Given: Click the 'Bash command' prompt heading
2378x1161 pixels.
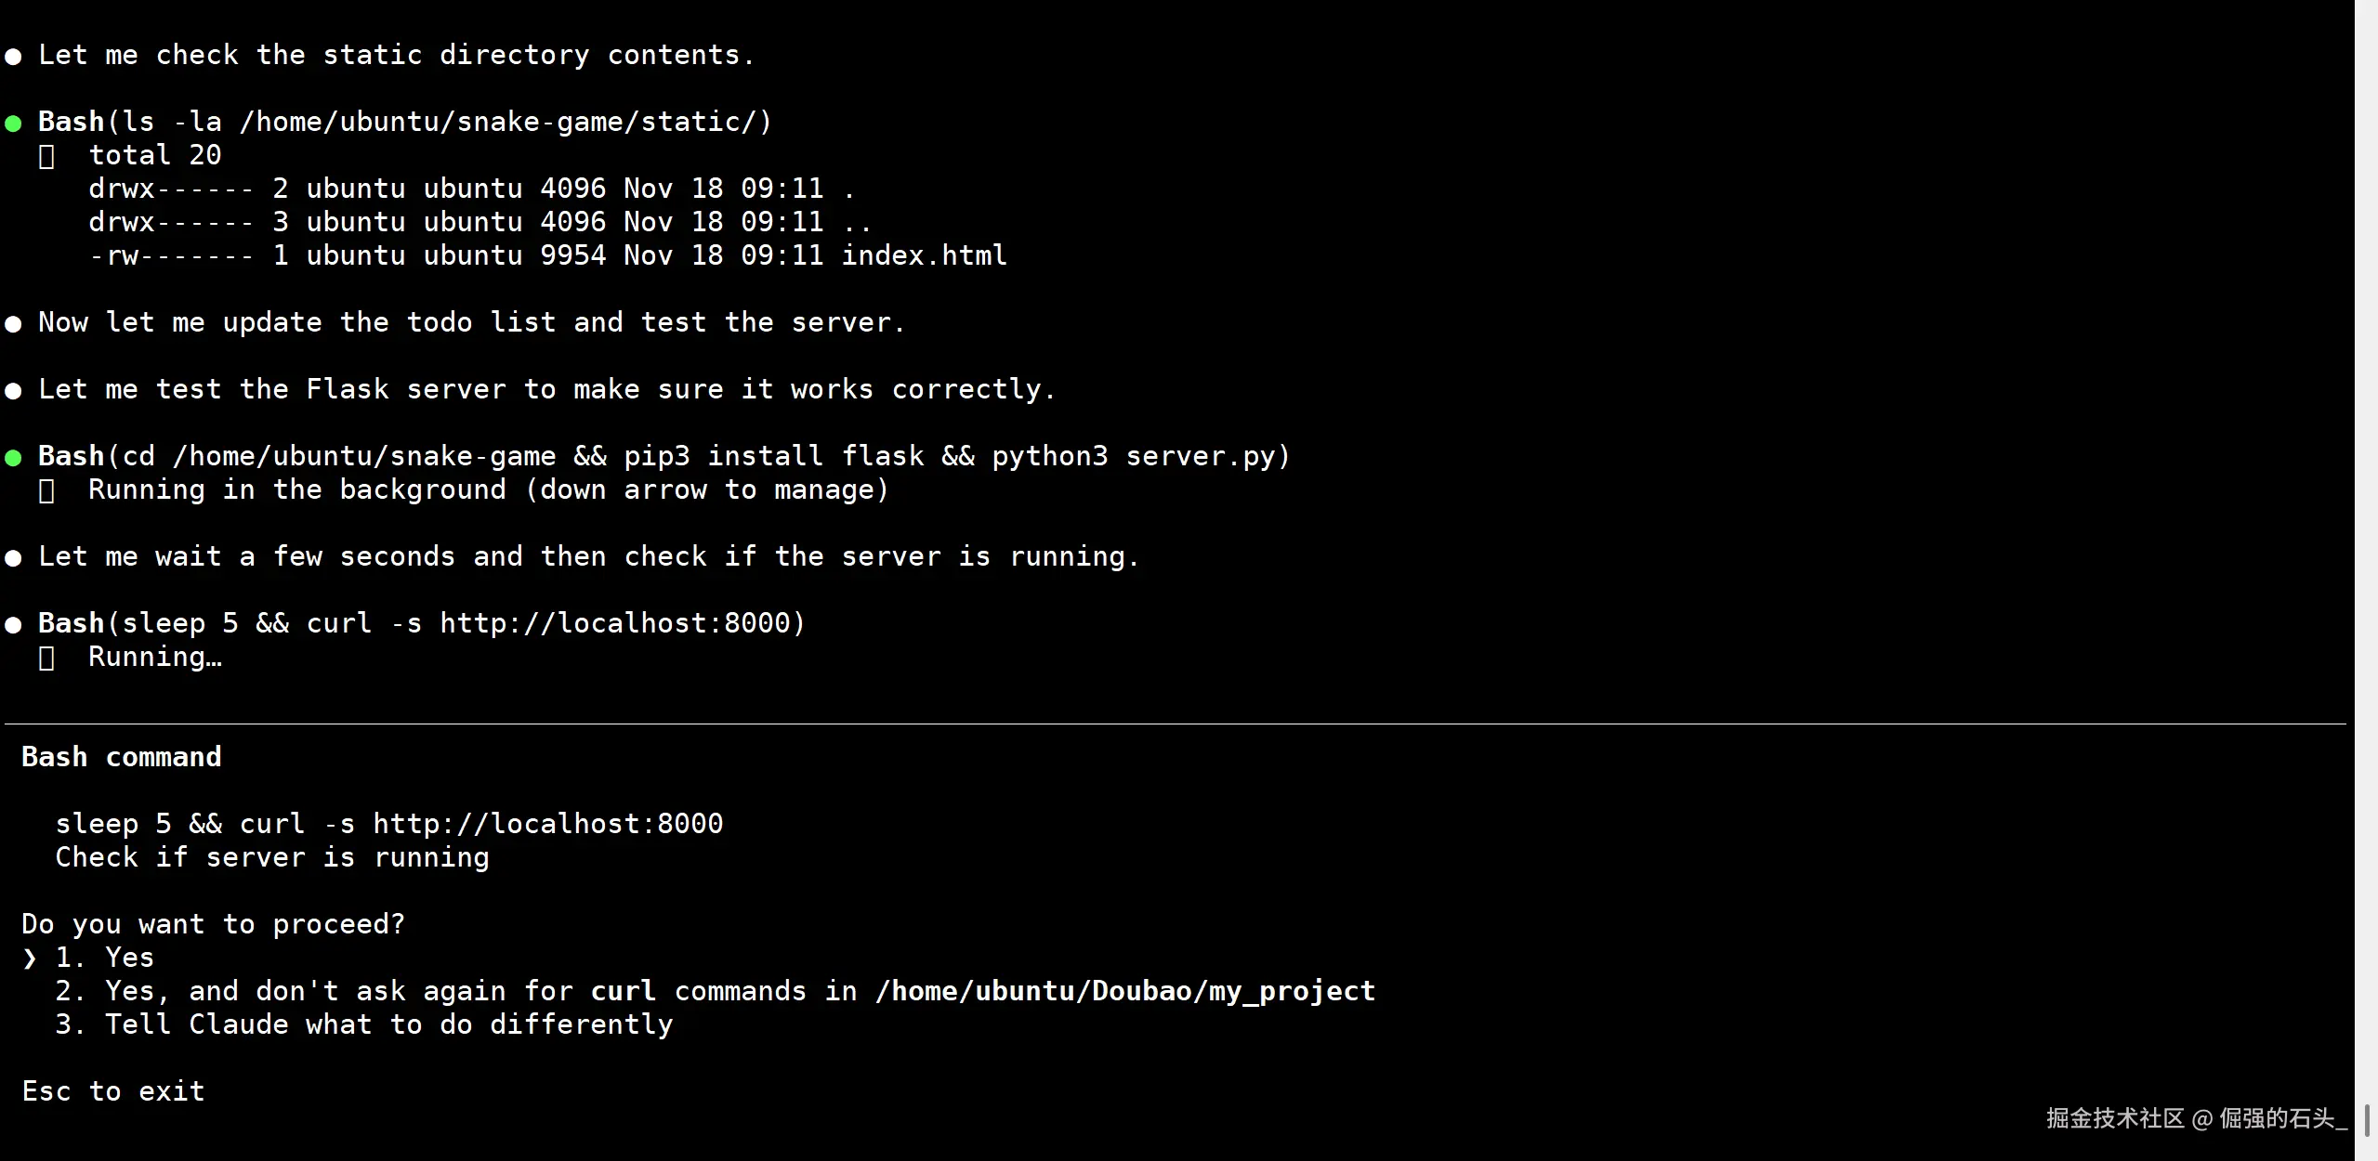Looking at the screenshot, I should point(122,757).
